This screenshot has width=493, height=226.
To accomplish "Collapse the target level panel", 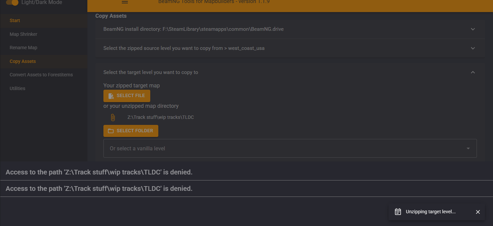I will pyautogui.click(x=473, y=72).
